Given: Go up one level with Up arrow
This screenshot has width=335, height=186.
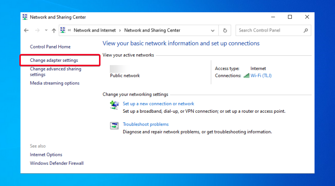Looking at the screenshot, I should tap(54, 31).
